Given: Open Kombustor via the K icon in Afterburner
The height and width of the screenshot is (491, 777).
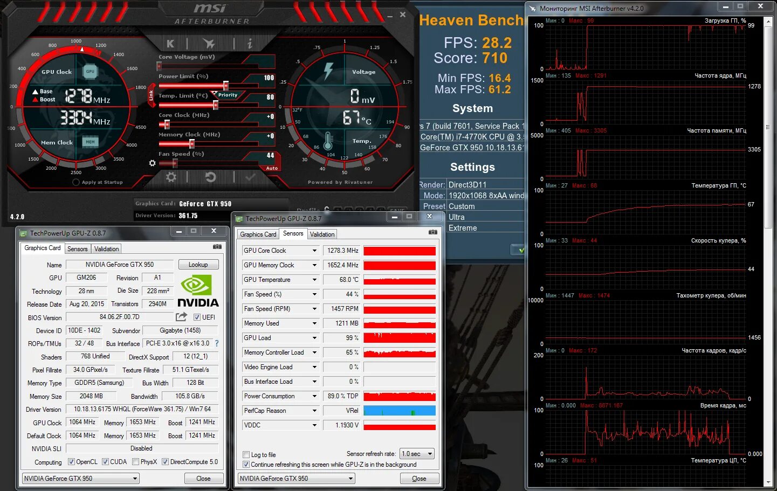Looking at the screenshot, I should pos(170,44).
